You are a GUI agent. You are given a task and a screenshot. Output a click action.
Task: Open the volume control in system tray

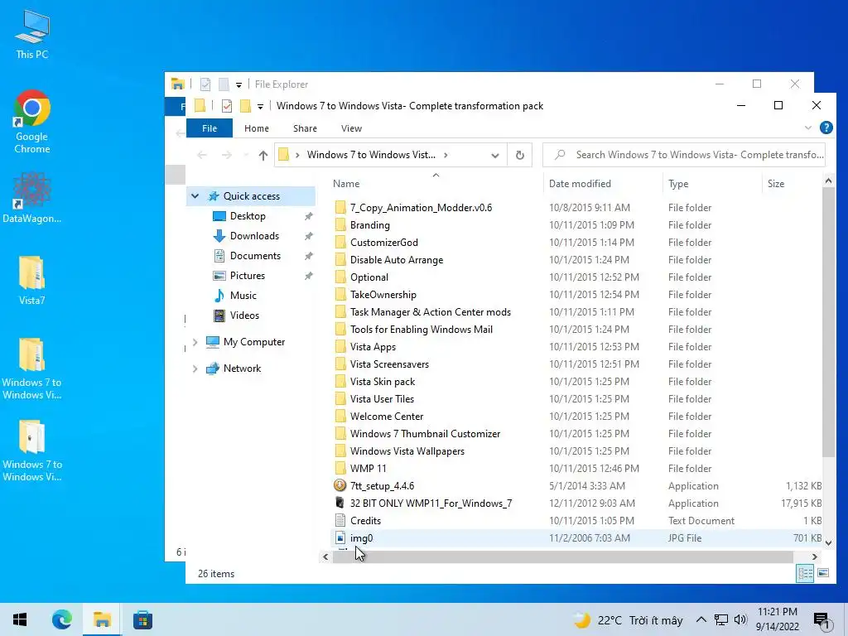740,619
